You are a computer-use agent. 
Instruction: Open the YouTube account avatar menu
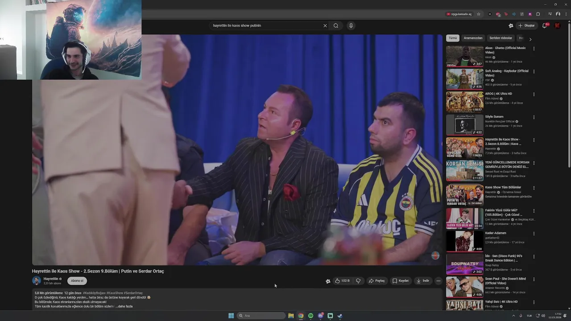point(557,25)
